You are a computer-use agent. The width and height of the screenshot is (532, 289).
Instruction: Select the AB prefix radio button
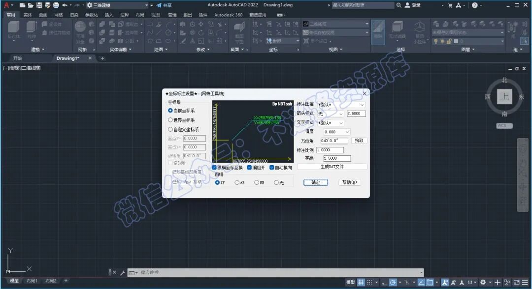coord(237,182)
